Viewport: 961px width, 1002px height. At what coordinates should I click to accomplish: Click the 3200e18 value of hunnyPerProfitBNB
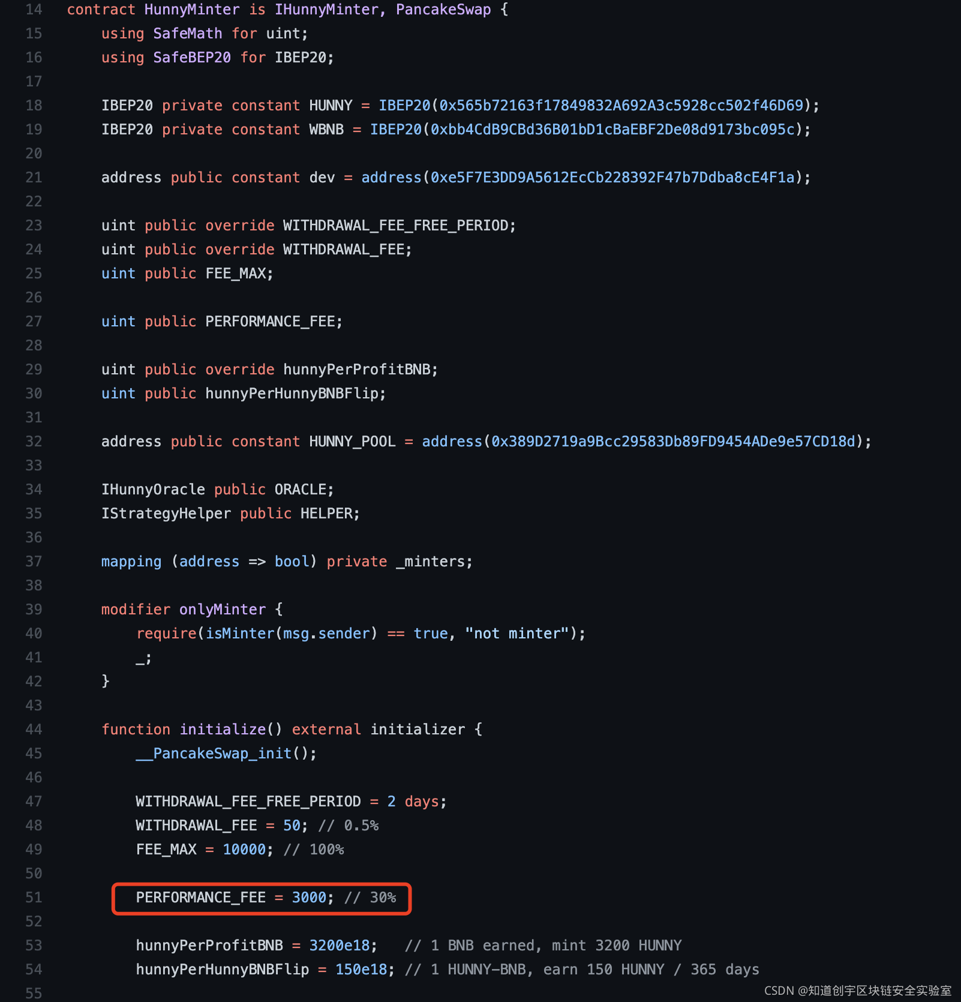coord(340,946)
